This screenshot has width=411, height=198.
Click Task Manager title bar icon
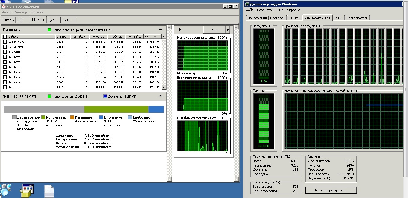pyautogui.click(x=247, y=4)
